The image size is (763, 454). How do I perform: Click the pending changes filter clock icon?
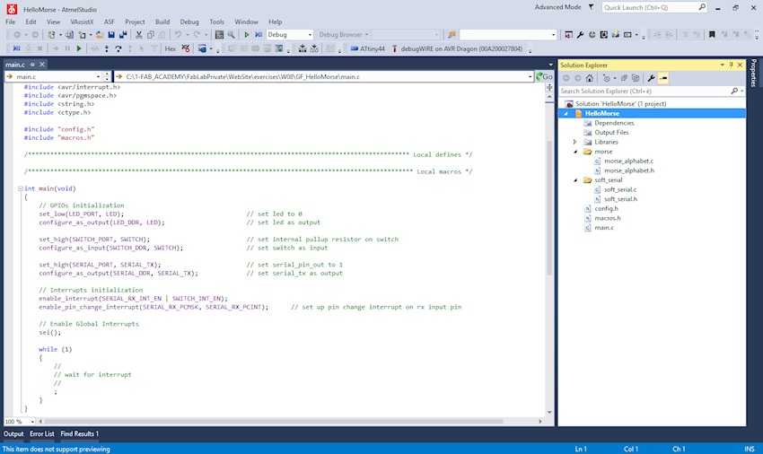point(606,78)
